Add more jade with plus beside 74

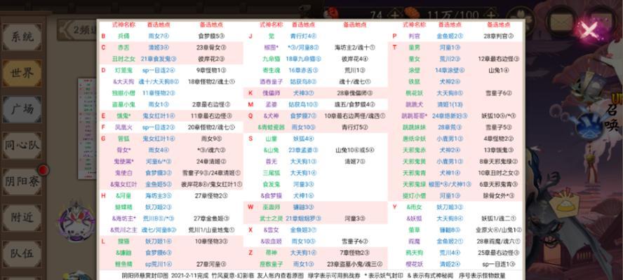tap(394, 16)
